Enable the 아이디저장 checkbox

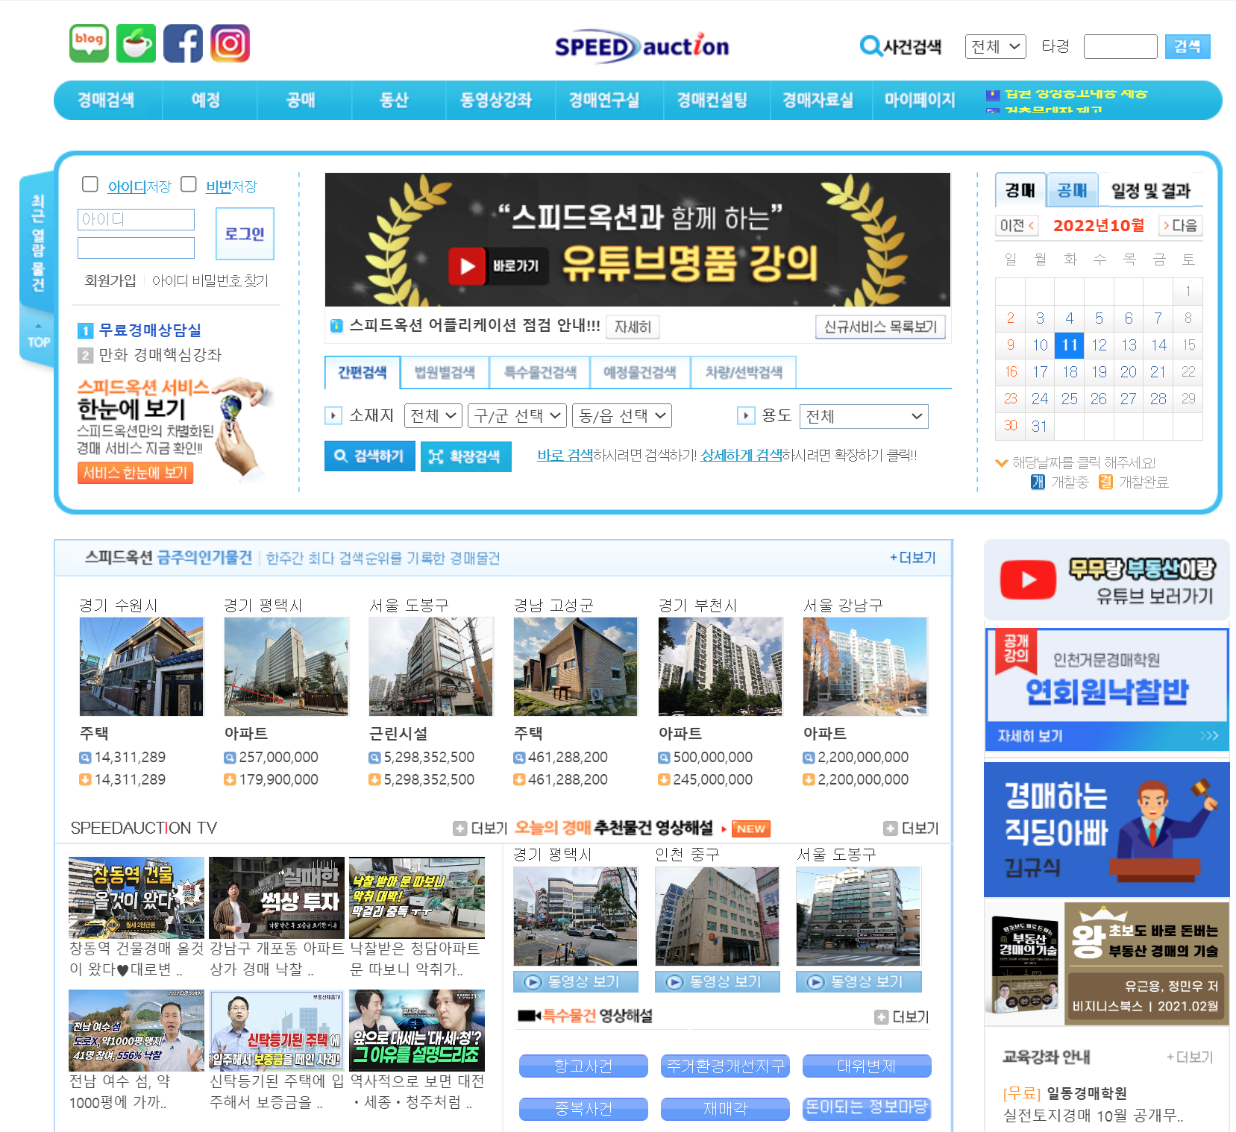point(90,183)
